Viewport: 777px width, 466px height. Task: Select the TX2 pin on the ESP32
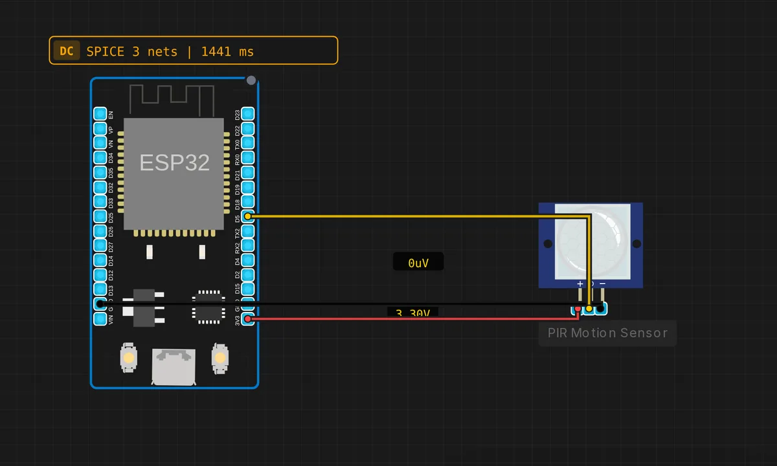click(247, 231)
